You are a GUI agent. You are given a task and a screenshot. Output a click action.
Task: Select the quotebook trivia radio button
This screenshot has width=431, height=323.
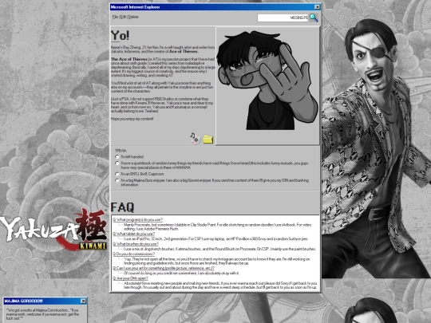coord(117,163)
